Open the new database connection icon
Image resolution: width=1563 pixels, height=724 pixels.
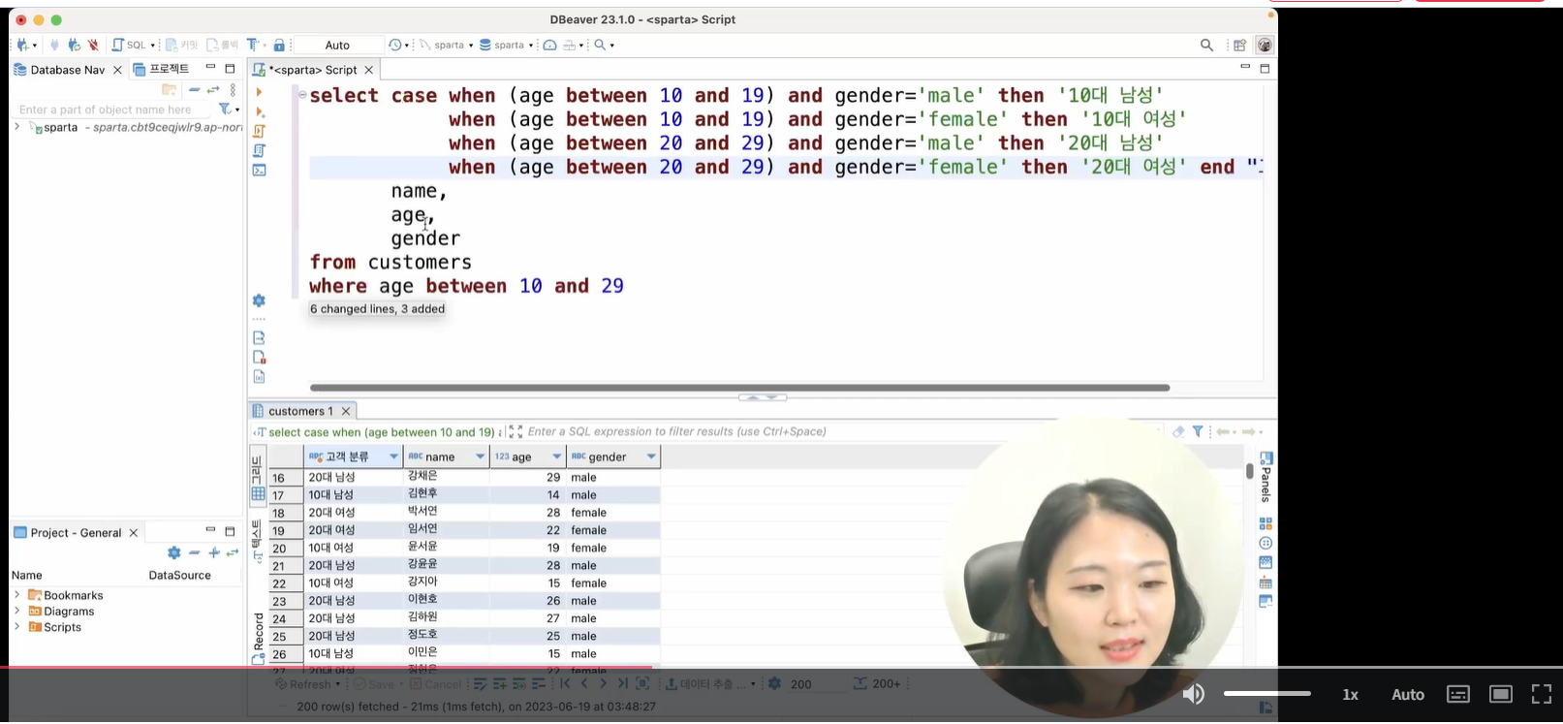22,45
